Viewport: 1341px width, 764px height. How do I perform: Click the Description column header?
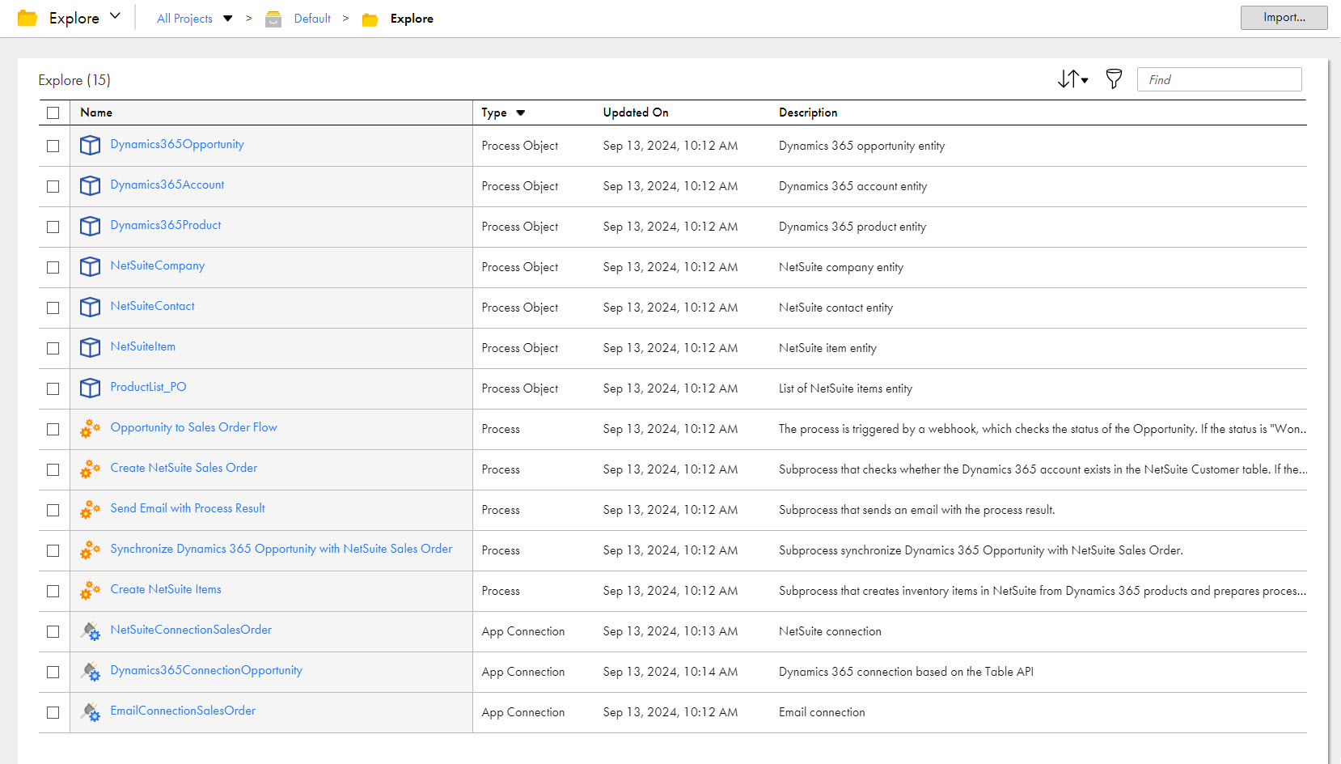[x=808, y=112]
